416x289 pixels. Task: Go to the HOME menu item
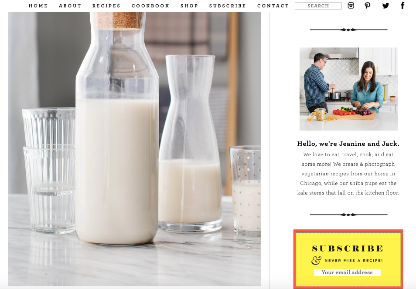(x=38, y=6)
